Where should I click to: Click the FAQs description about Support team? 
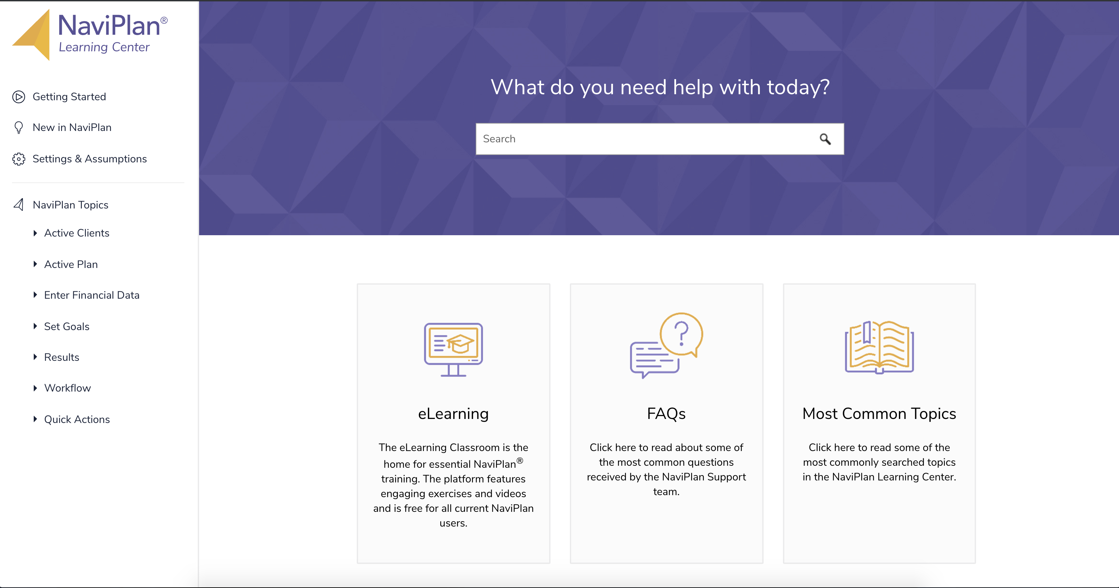666,469
